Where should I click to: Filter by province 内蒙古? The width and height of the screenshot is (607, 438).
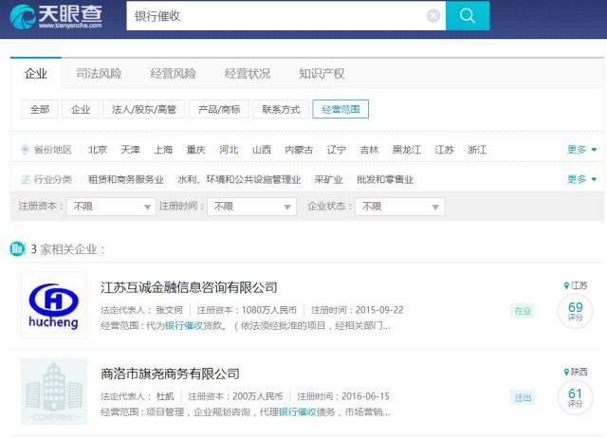[x=299, y=150]
